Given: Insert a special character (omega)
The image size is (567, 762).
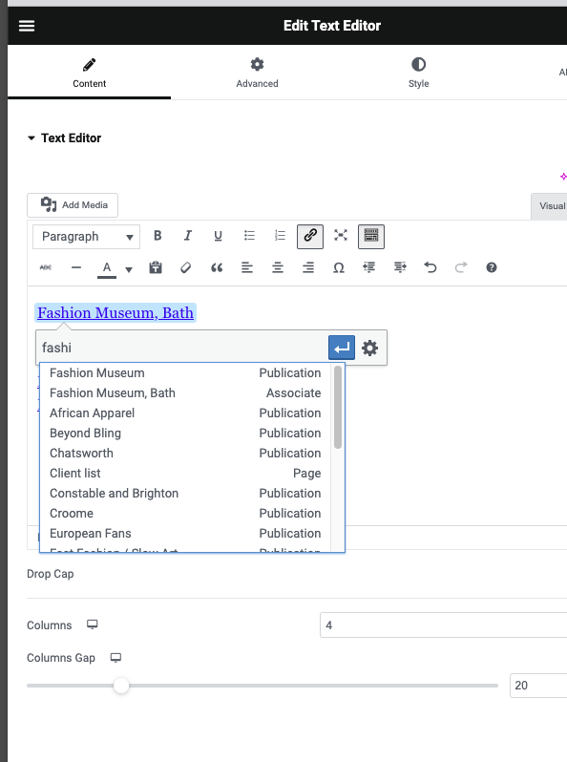Looking at the screenshot, I should click(339, 267).
